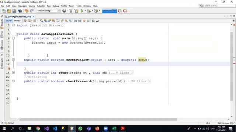Open the Run Project dropdown arrow

[85, 11]
